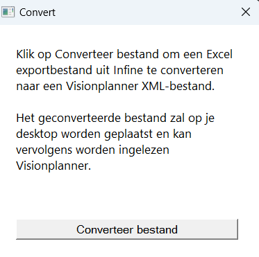Screen dimensions: 259x257
Task: Close the Convert dialog window
Action: coord(246,12)
